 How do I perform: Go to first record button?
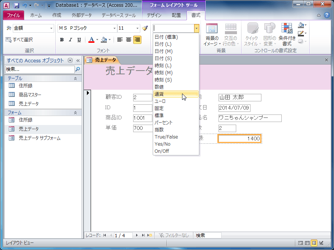click(x=105, y=235)
